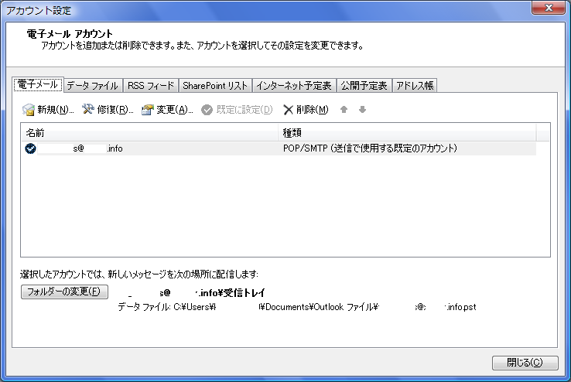
Task: Click the フォルダーの変更 button
Action: click(64, 291)
